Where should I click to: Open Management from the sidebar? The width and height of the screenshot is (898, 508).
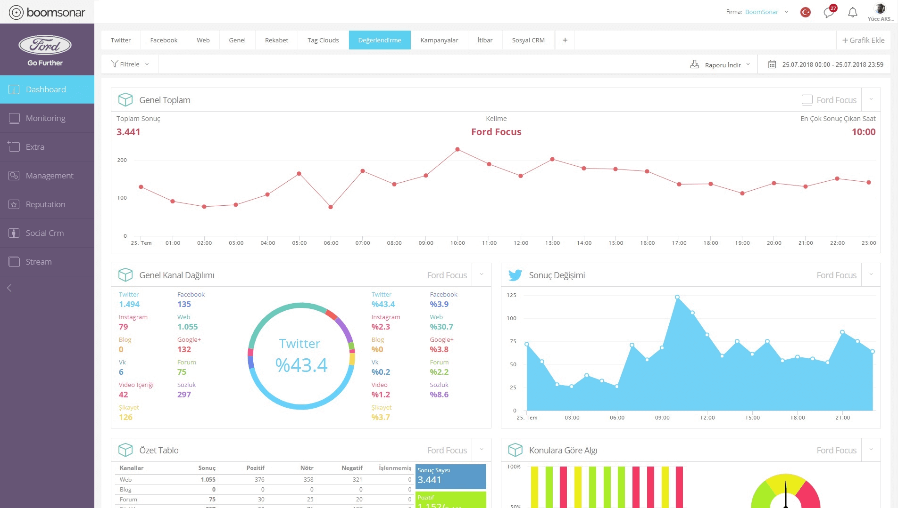point(47,176)
